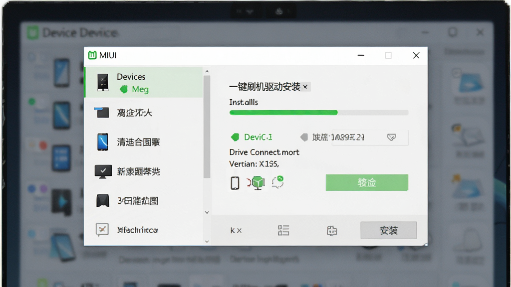
Task: Click the green 较金 button
Action: (367, 182)
